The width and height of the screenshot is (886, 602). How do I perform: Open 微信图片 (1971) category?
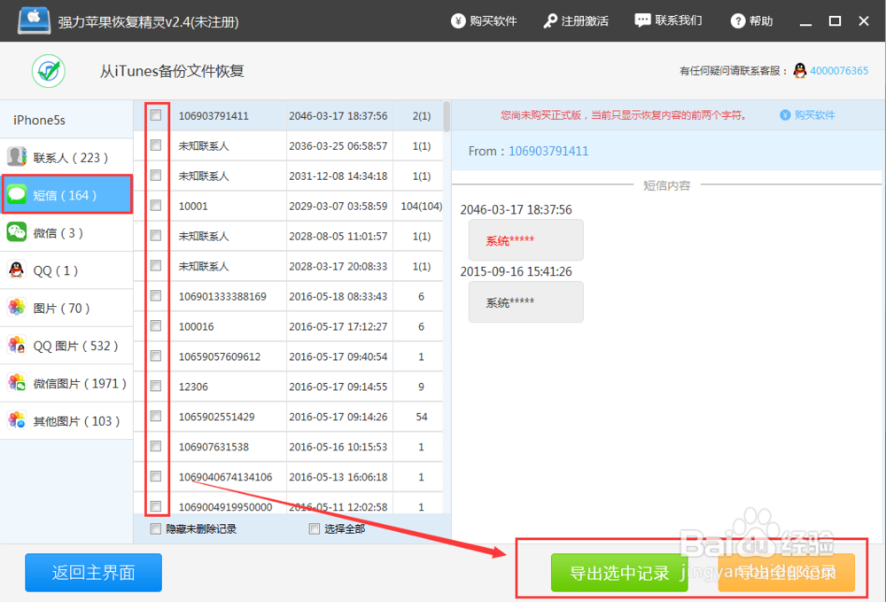[x=66, y=383]
